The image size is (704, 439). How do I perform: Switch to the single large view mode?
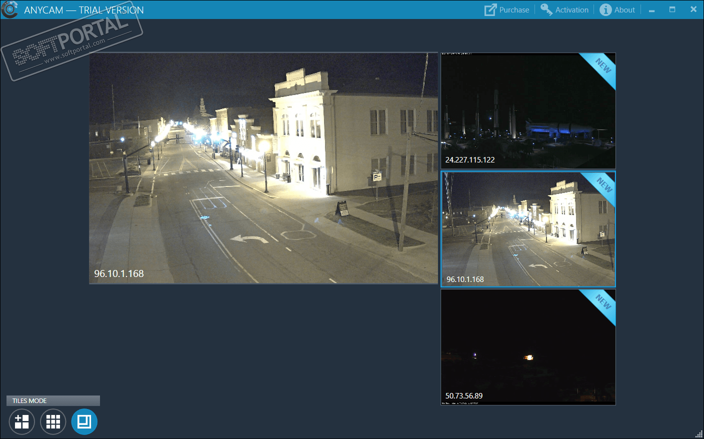click(x=84, y=421)
